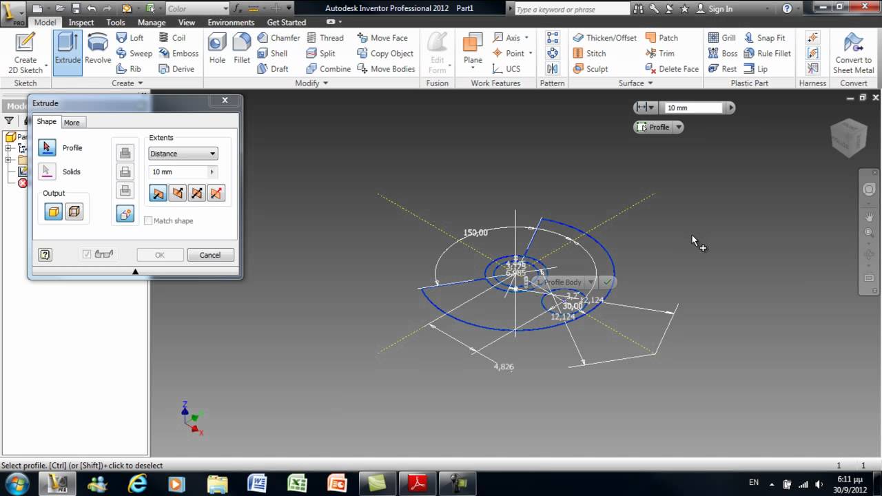The image size is (882, 496).
Task: Click the Move Bodies tool
Action: pyautogui.click(x=386, y=68)
